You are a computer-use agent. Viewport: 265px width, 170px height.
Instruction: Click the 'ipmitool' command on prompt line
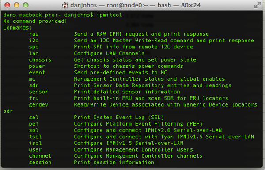109,15
